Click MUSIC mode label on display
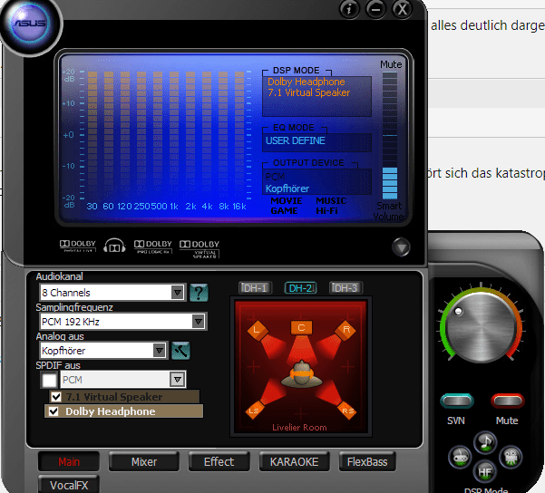 click(x=331, y=201)
